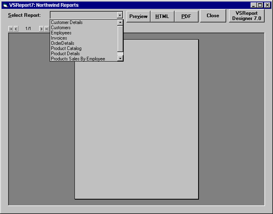Select Invoices in the report list

pyautogui.click(x=84, y=38)
